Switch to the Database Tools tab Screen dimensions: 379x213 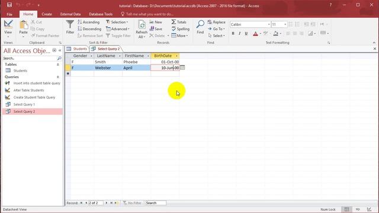tap(101, 14)
